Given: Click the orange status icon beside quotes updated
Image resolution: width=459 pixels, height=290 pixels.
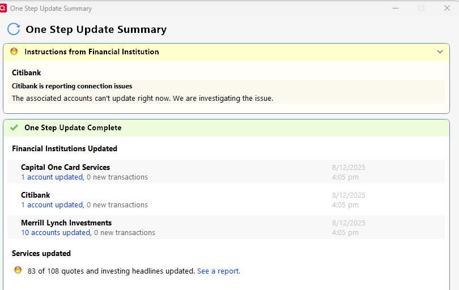Looking at the screenshot, I should pos(18,270).
